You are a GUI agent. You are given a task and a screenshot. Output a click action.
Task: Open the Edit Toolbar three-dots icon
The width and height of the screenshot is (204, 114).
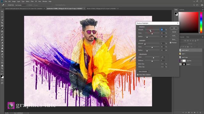(2, 71)
